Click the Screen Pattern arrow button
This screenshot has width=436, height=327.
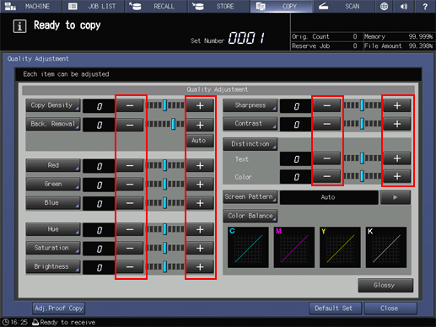tap(396, 197)
